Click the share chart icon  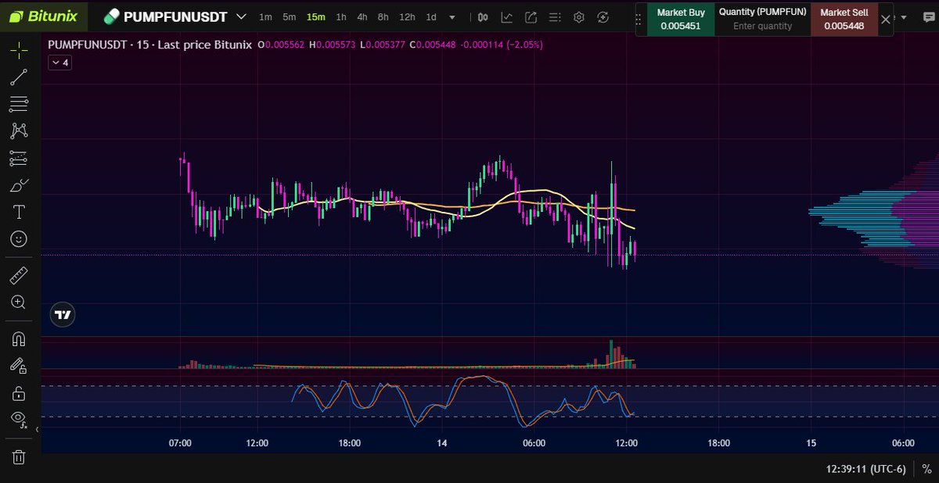coord(531,17)
